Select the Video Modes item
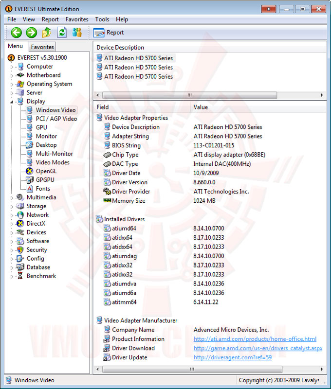The image size is (331, 389). 53,162
